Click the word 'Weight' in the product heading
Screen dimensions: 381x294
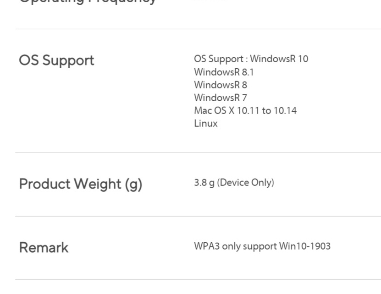(x=98, y=184)
